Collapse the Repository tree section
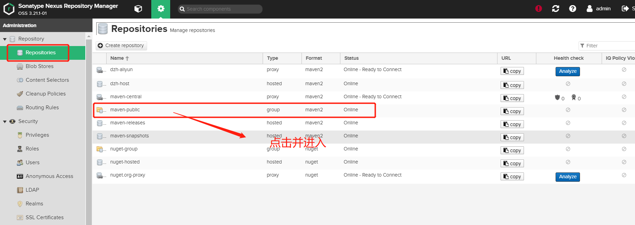Screen dimensions: 635x225 (x=5, y=39)
